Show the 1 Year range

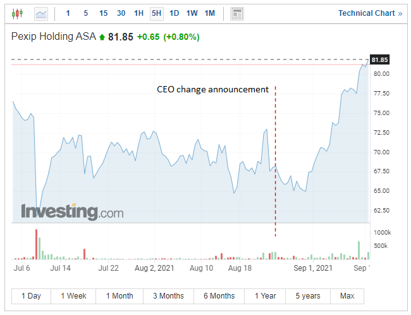(265, 296)
